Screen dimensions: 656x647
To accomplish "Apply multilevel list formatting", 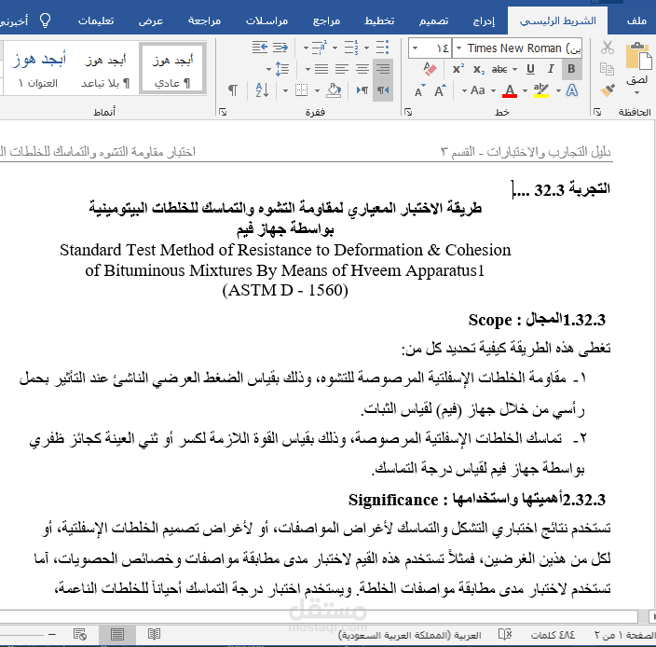I will 320,48.
